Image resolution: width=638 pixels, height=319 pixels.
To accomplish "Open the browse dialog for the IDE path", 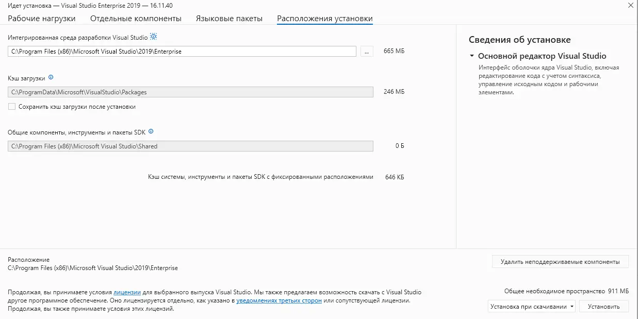I will [x=366, y=51].
